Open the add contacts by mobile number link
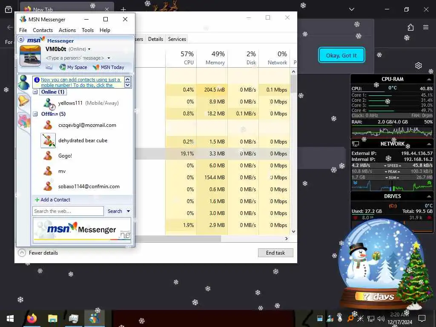The width and height of the screenshot is (436, 327). click(x=80, y=82)
